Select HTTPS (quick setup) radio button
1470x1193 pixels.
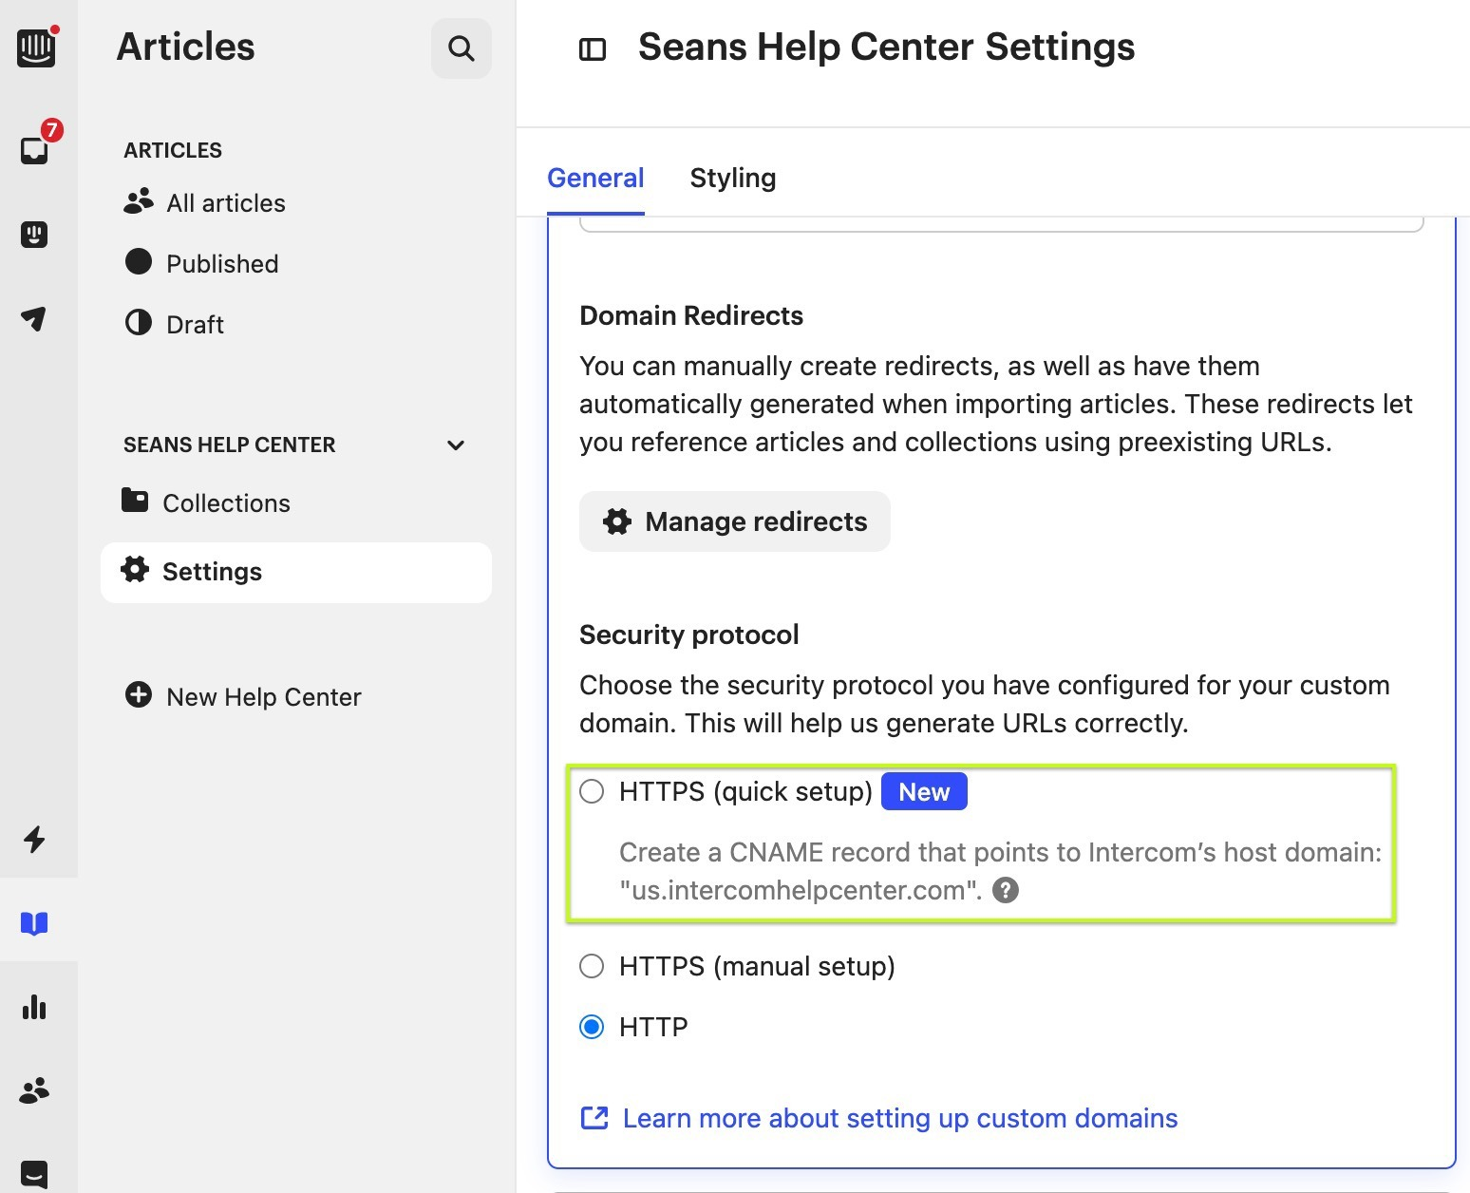(592, 791)
